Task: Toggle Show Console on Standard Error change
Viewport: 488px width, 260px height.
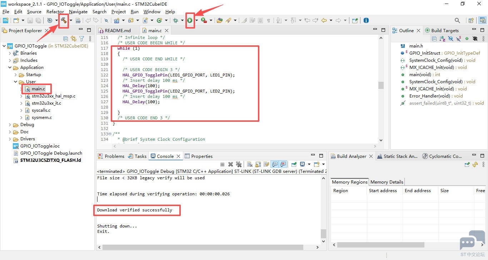Action: pos(283,164)
